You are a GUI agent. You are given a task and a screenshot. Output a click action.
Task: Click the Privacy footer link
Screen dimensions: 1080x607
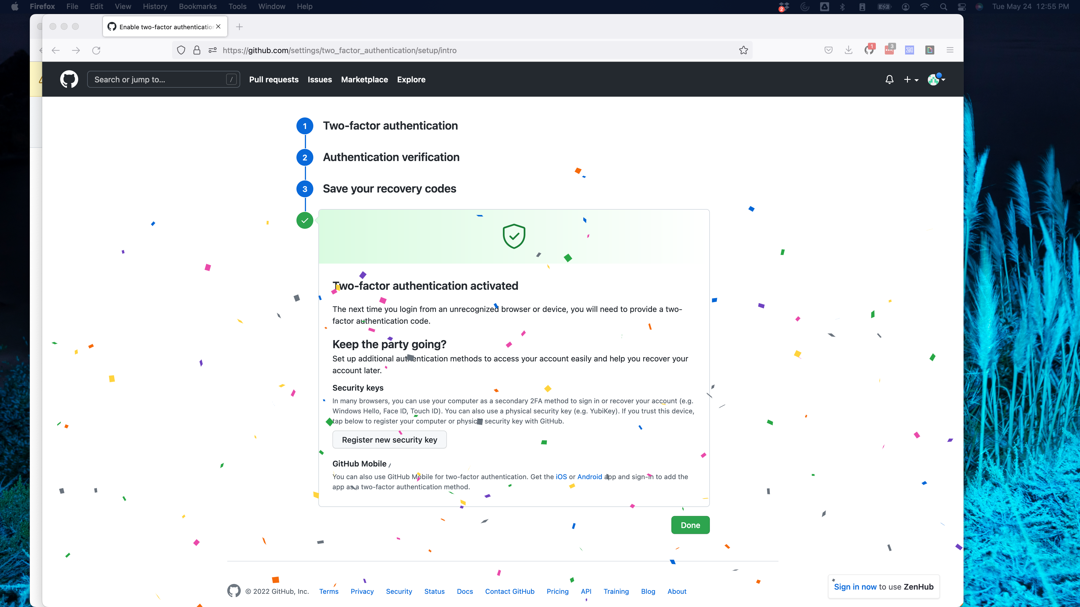362,592
